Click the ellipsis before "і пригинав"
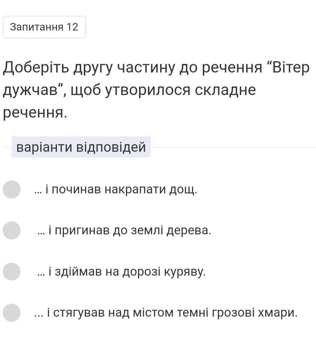The height and width of the screenshot is (349, 316). (41, 232)
